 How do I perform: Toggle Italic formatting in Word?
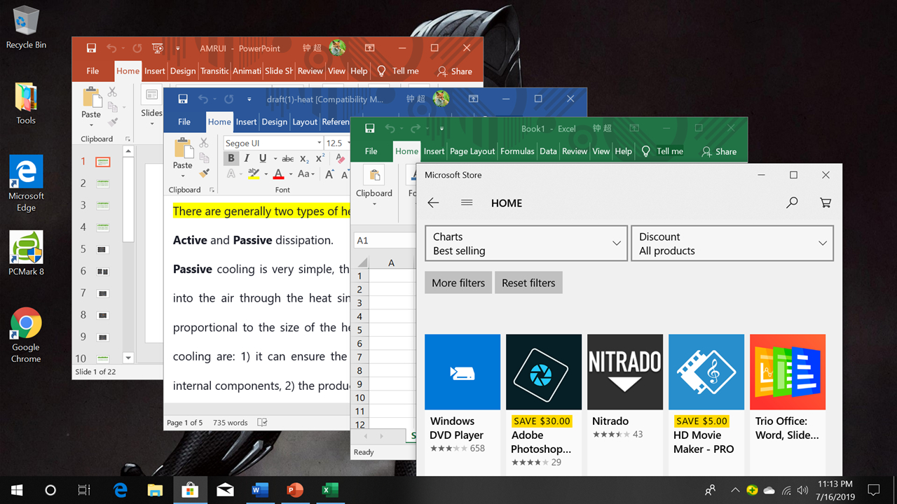pos(247,158)
